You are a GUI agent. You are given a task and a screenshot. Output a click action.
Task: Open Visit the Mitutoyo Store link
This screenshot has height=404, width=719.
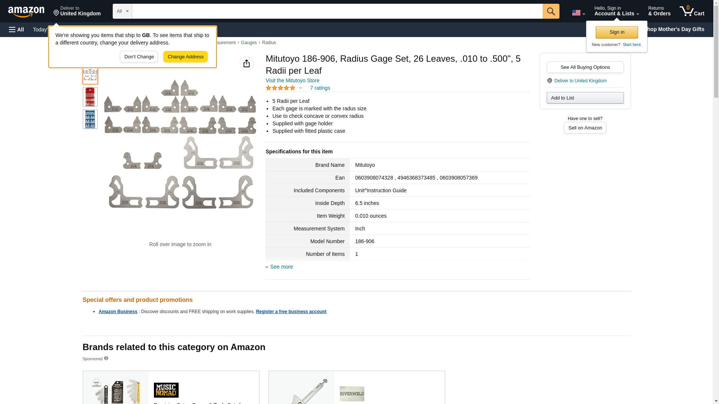click(292, 80)
